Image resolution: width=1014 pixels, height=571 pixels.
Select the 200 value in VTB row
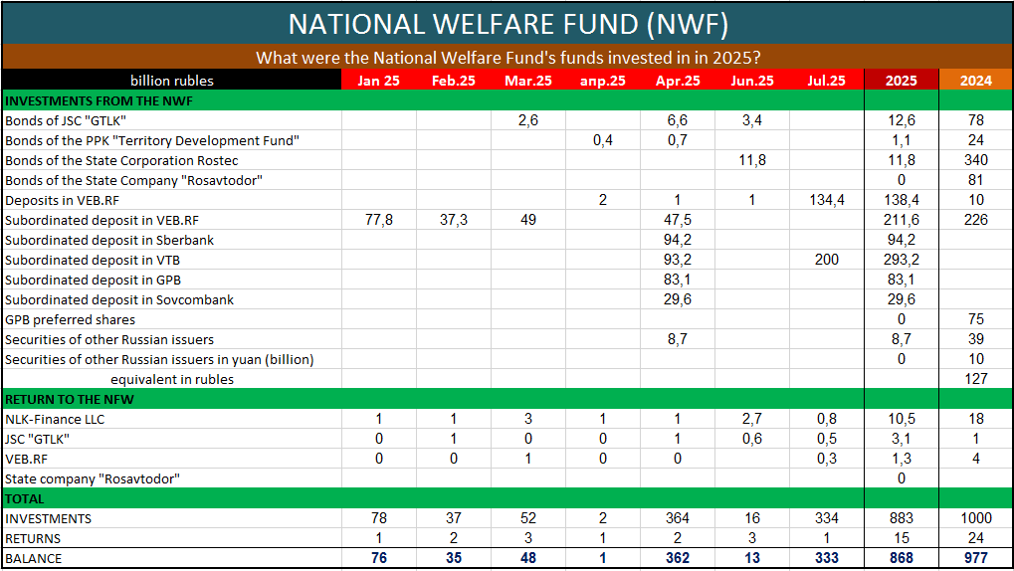pyautogui.click(x=827, y=260)
